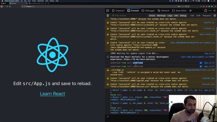
Task: Go back with the browser back arrow
Action: (x=2, y=6)
